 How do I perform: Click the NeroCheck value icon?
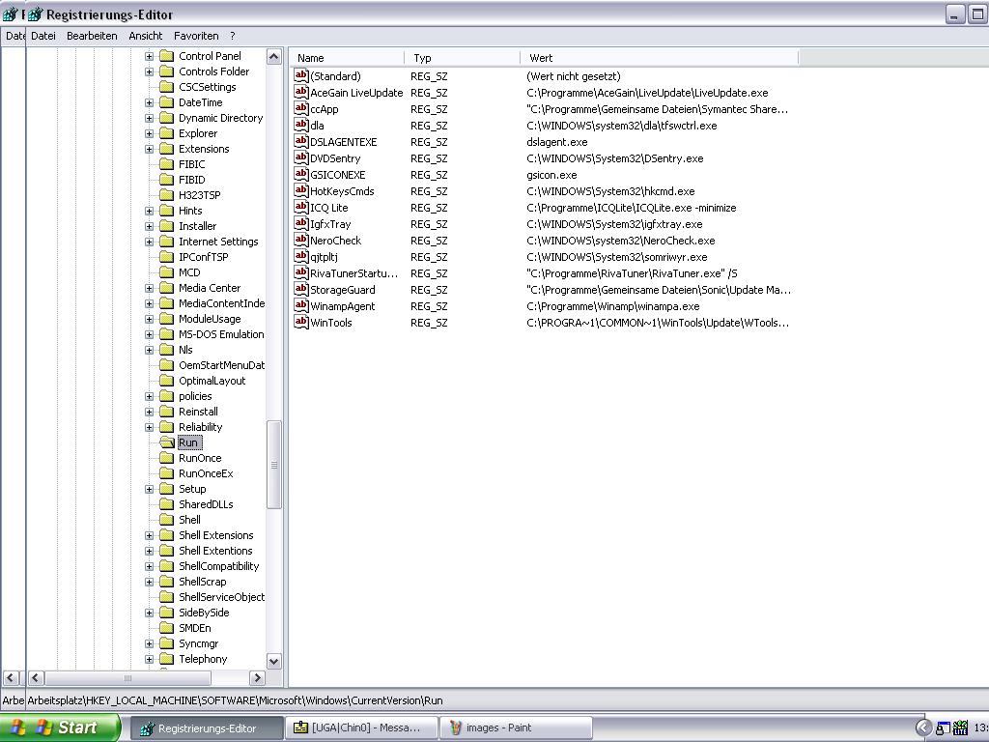pyautogui.click(x=301, y=240)
